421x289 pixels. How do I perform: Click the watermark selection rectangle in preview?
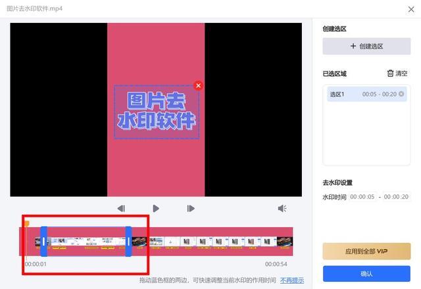click(157, 112)
